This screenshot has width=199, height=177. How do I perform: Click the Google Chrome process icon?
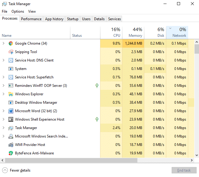[x=11, y=43]
